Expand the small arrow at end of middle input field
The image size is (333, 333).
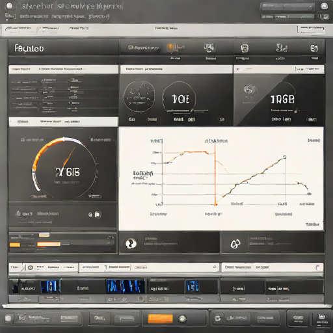coord(215,267)
